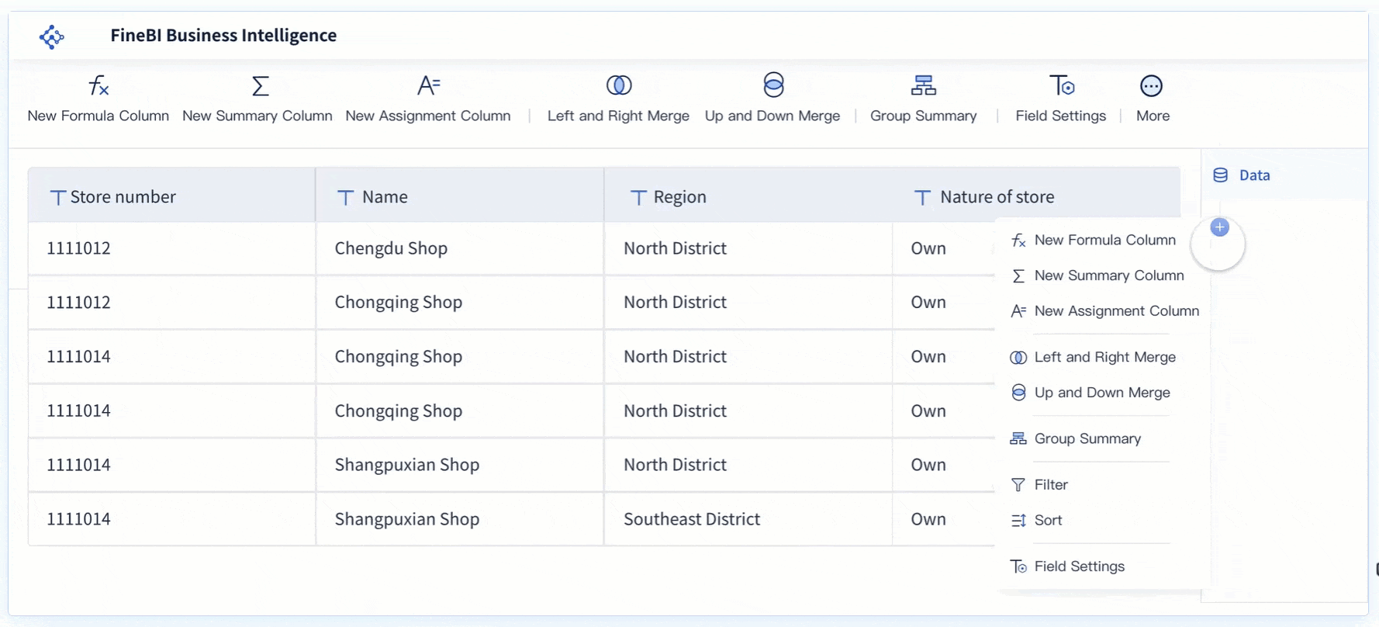The width and height of the screenshot is (1379, 627).
Task: Select Up and Down Merge menu entry
Action: click(x=1101, y=393)
